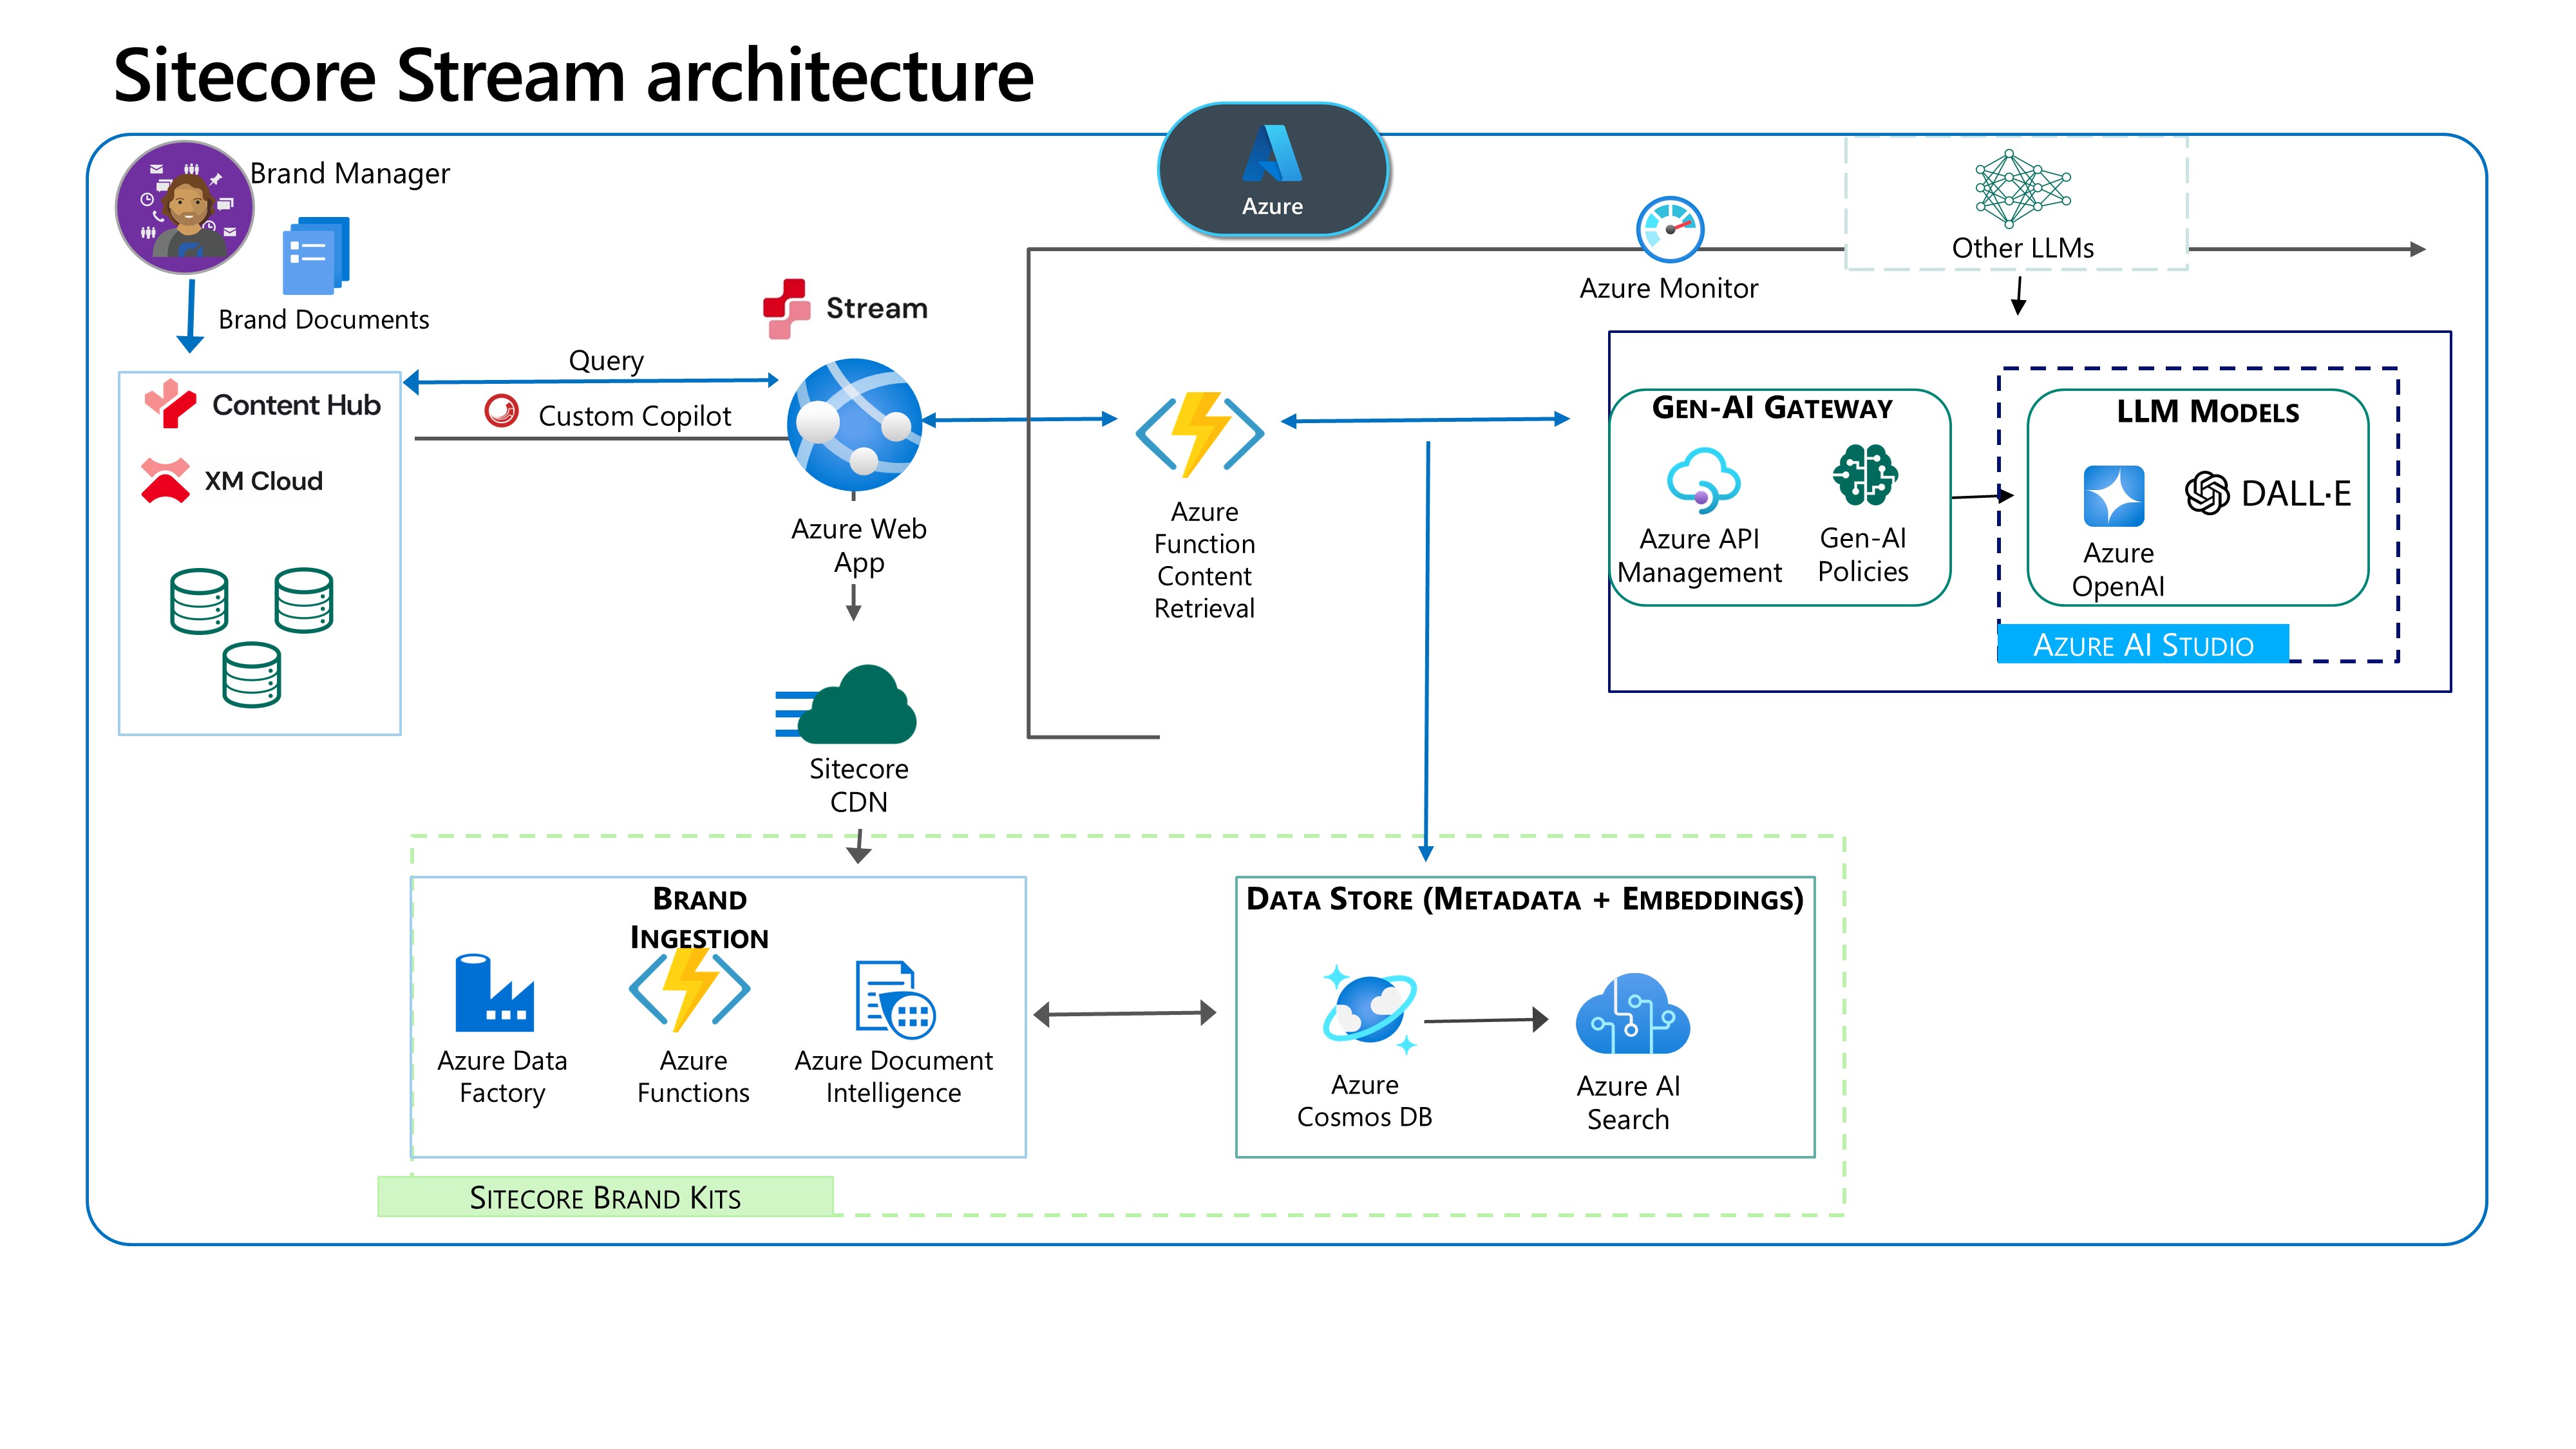The image size is (2576, 1449).
Task: Select the Sitecore Brand Kits green label
Action: pyautogui.click(x=605, y=1197)
